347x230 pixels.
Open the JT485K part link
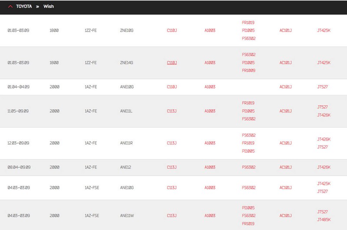point(324,220)
